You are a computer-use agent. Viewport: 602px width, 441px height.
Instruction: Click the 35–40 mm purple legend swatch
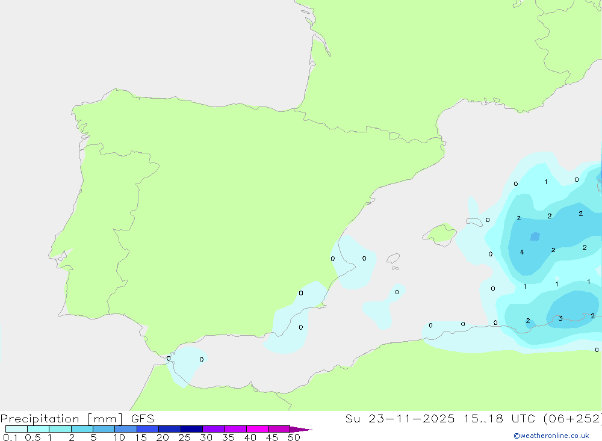coord(235,429)
